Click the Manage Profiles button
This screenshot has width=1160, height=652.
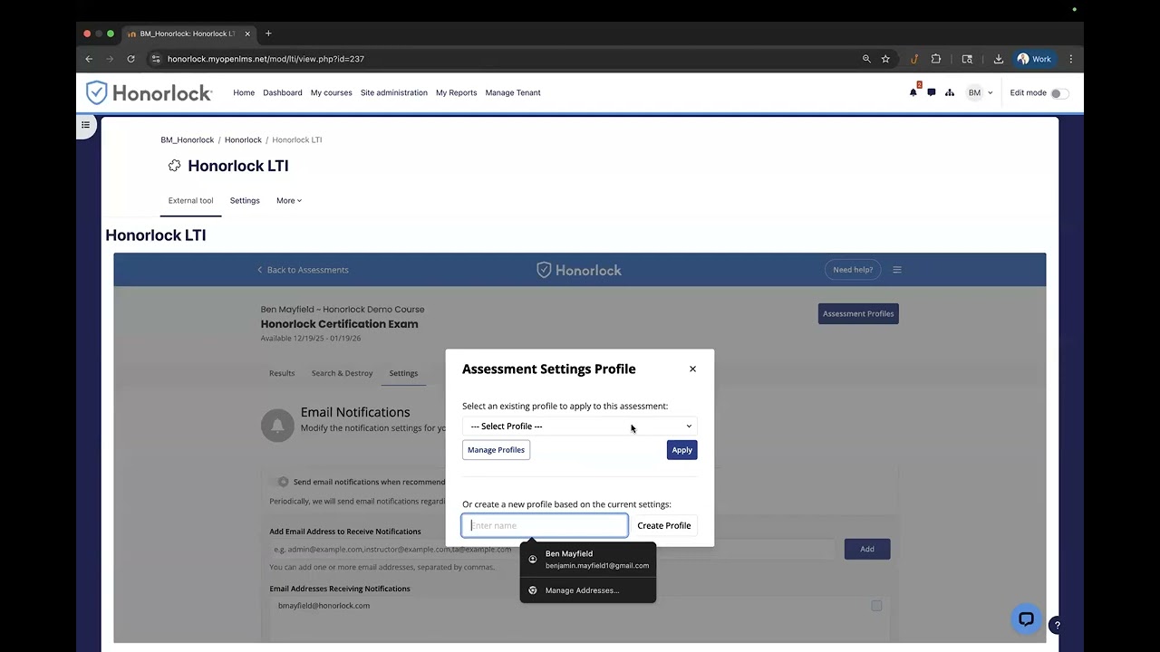point(496,450)
